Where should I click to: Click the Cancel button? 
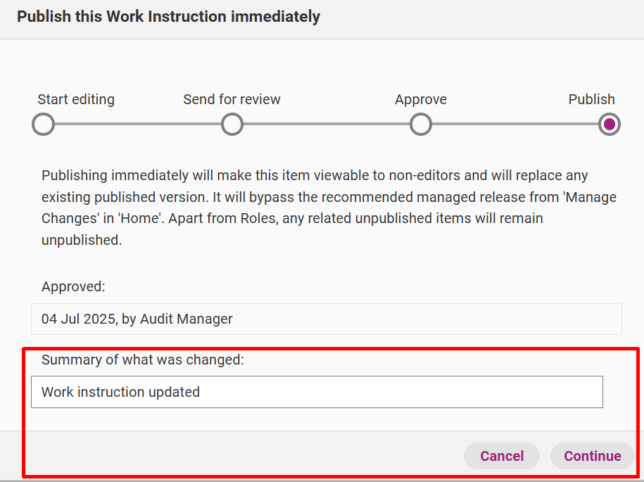(502, 456)
